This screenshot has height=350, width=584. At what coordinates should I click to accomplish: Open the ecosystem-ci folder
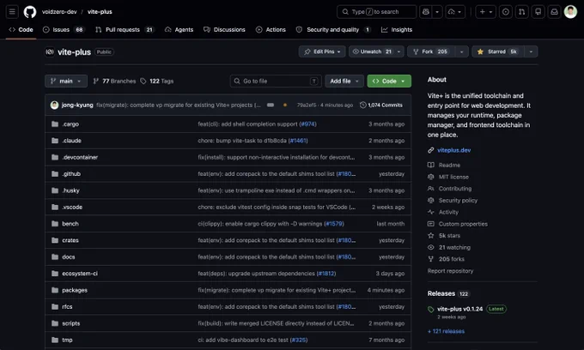pos(80,274)
